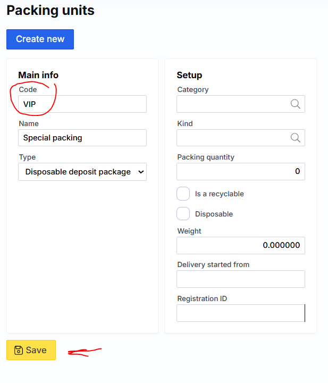Click the Kind lookup input box
Image resolution: width=328 pixels, height=383 pixels.
(x=232, y=138)
